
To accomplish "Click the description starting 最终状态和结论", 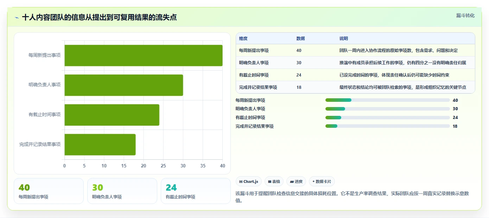I will pyautogui.click(x=403, y=87).
